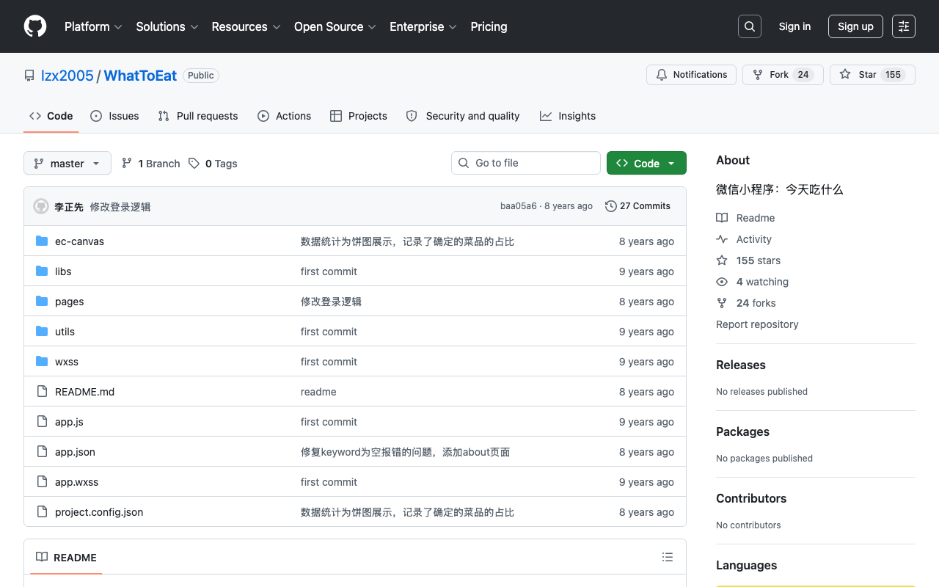Image resolution: width=939 pixels, height=587 pixels.
Task: Open the appearance settings icon in header
Action: (x=904, y=26)
